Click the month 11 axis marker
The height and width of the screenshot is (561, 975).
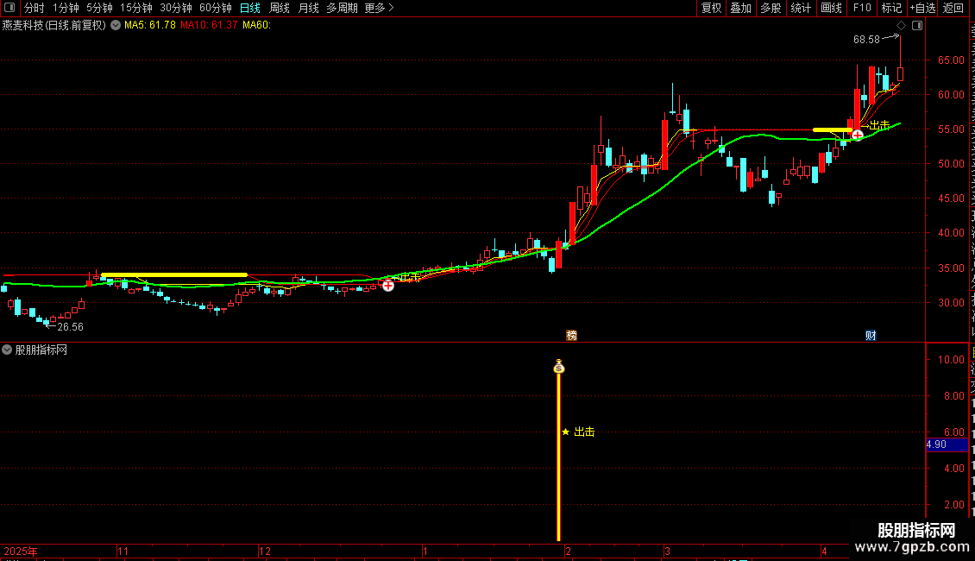(x=123, y=551)
